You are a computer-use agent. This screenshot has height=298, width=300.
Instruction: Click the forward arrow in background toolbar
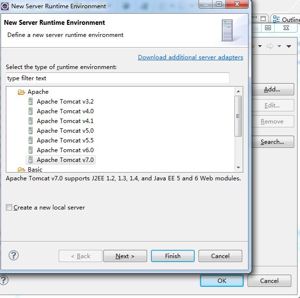click(269, 46)
